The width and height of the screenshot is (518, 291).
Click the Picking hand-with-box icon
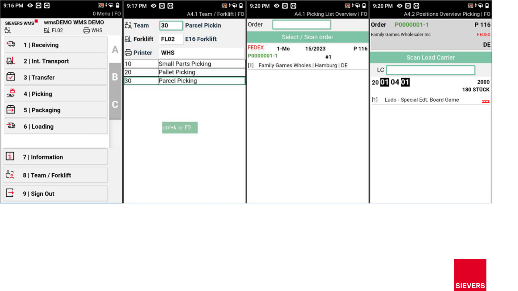[x=11, y=93]
